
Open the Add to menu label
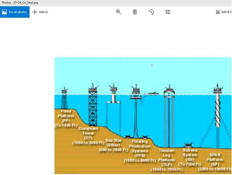coord(43,12)
